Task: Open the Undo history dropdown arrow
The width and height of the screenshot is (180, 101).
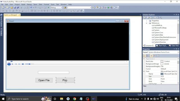Action: tap(33, 8)
